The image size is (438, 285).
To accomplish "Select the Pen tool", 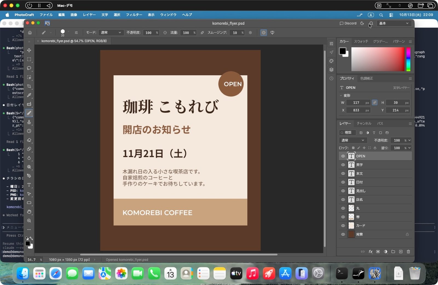I will pos(29,176).
